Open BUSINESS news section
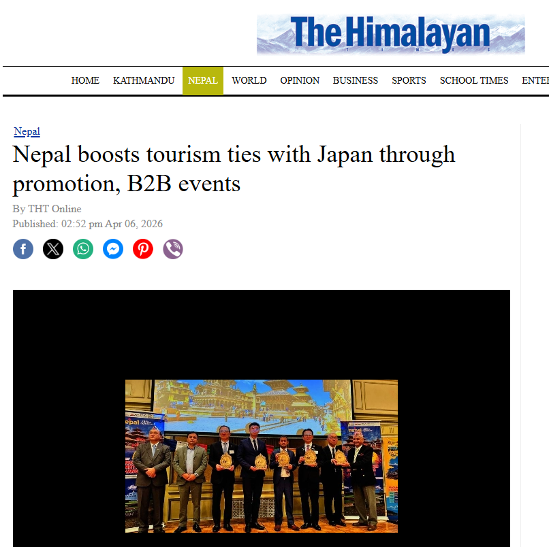The width and height of the screenshot is (549, 547). (356, 80)
